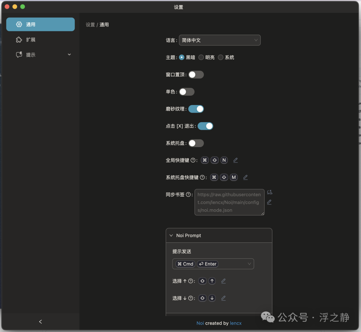Edit the 同步书签 URL with pencil icon
The width and height of the screenshot is (361, 332).
tap(269, 202)
